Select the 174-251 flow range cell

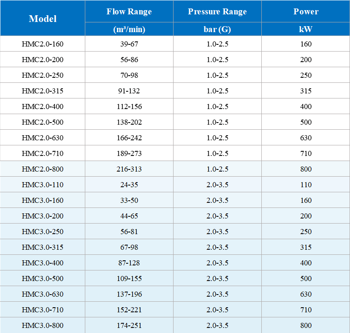[129, 325]
